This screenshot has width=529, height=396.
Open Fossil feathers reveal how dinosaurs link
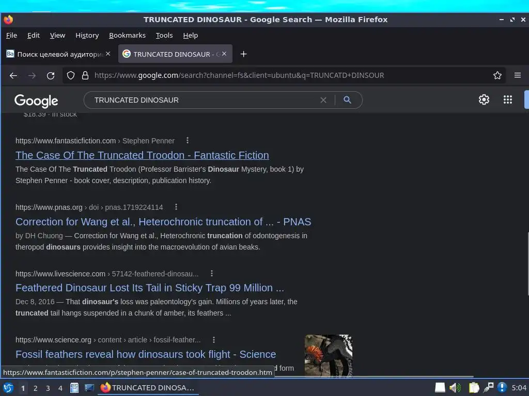pos(146,354)
